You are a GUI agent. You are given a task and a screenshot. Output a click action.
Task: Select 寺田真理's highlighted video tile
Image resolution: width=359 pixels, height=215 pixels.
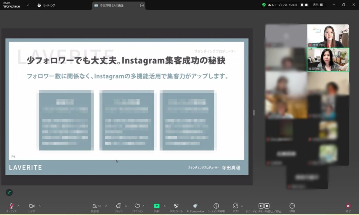(x=328, y=60)
